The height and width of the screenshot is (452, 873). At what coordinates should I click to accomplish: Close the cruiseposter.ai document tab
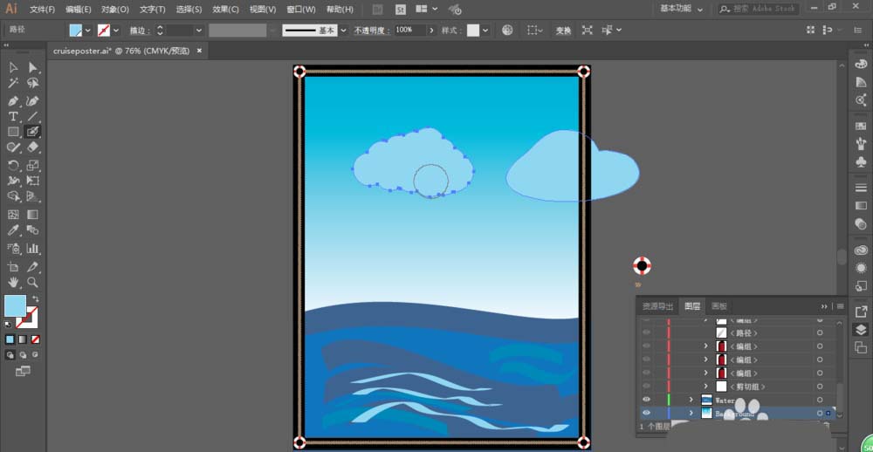click(x=199, y=51)
